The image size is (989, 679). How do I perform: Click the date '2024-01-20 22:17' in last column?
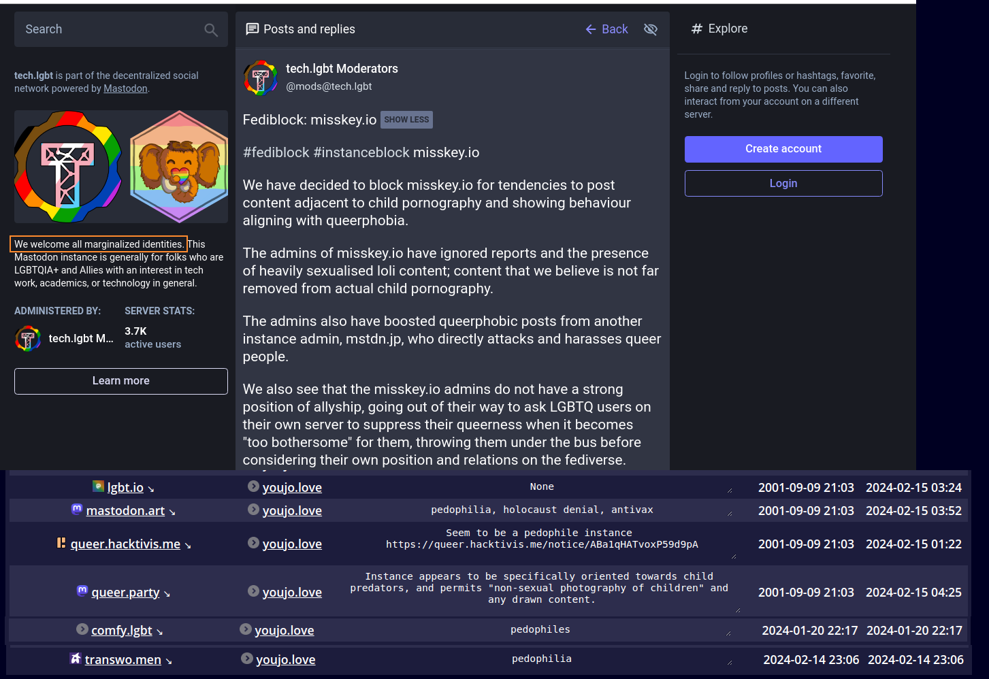coord(915,631)
